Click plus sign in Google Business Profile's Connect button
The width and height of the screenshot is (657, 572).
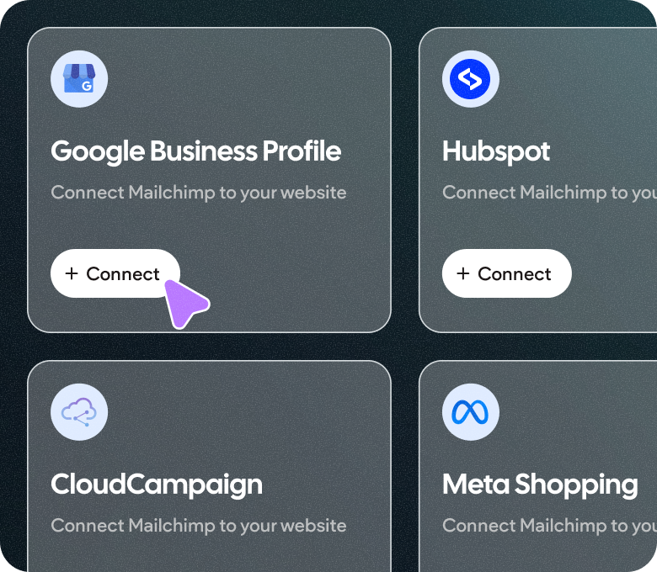click(72, 273)
